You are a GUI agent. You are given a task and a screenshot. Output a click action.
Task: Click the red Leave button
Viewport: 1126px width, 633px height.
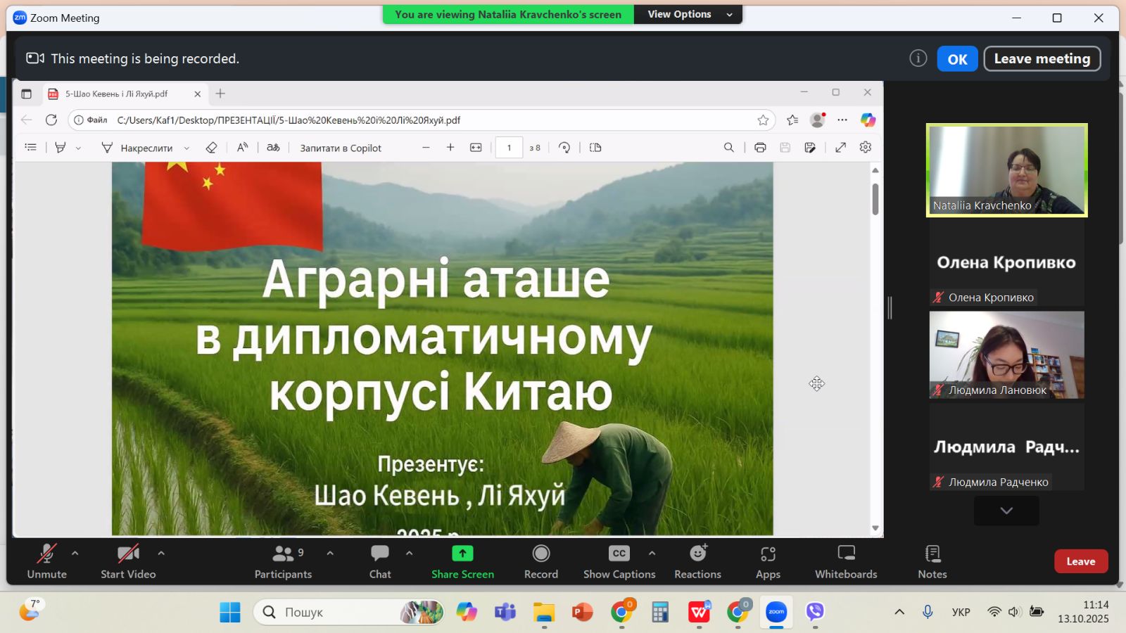pyautogui.click(x=1080, y=561)
